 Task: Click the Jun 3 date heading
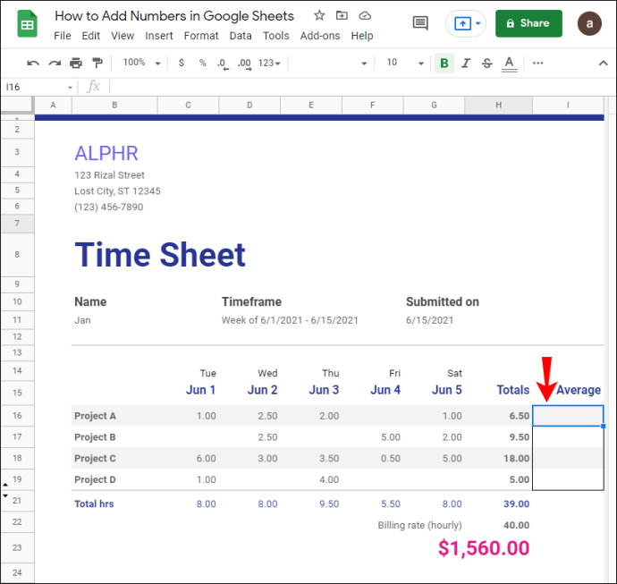pyautogui.click(x=324, y=390)
